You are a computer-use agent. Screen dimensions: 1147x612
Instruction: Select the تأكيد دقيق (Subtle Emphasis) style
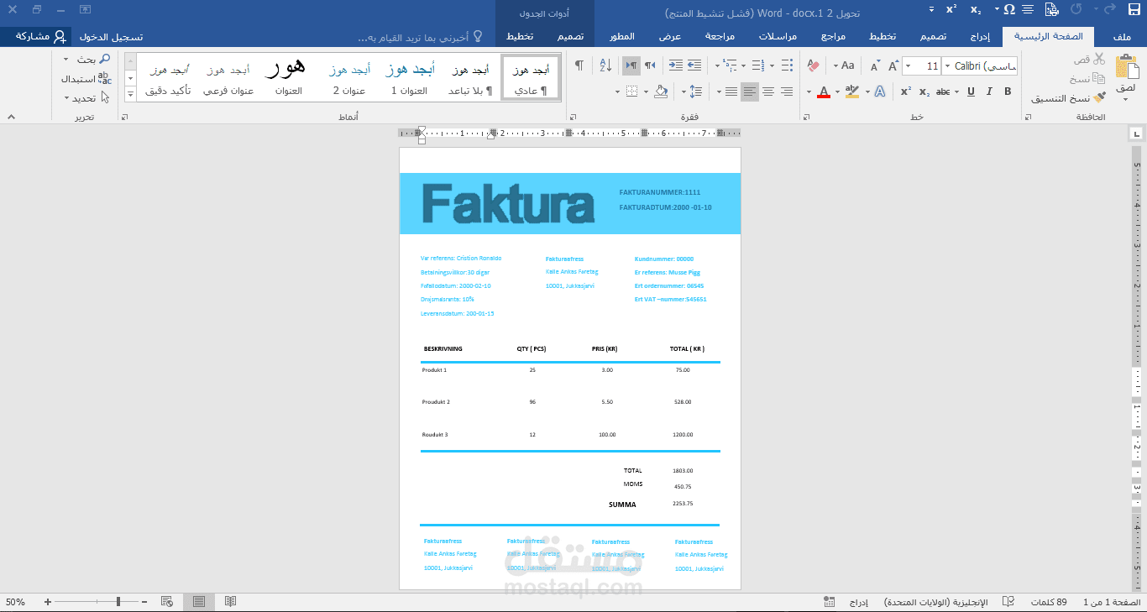coord(168,78)
